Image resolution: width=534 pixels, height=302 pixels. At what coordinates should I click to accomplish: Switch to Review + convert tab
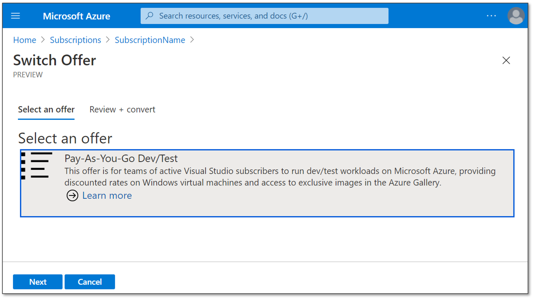(122, 110)
